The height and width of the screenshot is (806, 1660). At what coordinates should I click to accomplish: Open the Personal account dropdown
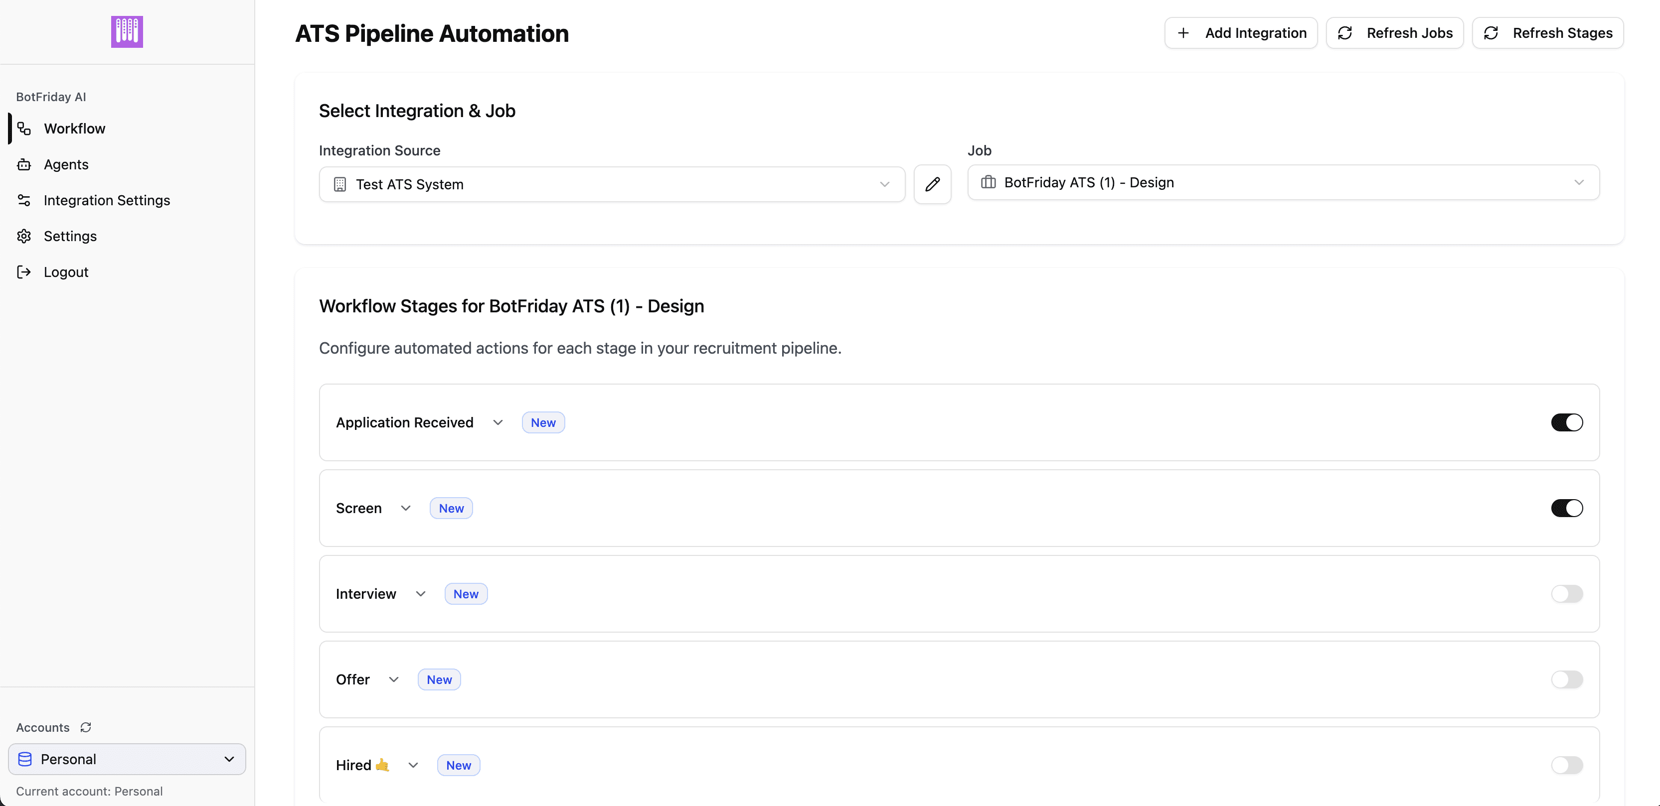point(127,759)
